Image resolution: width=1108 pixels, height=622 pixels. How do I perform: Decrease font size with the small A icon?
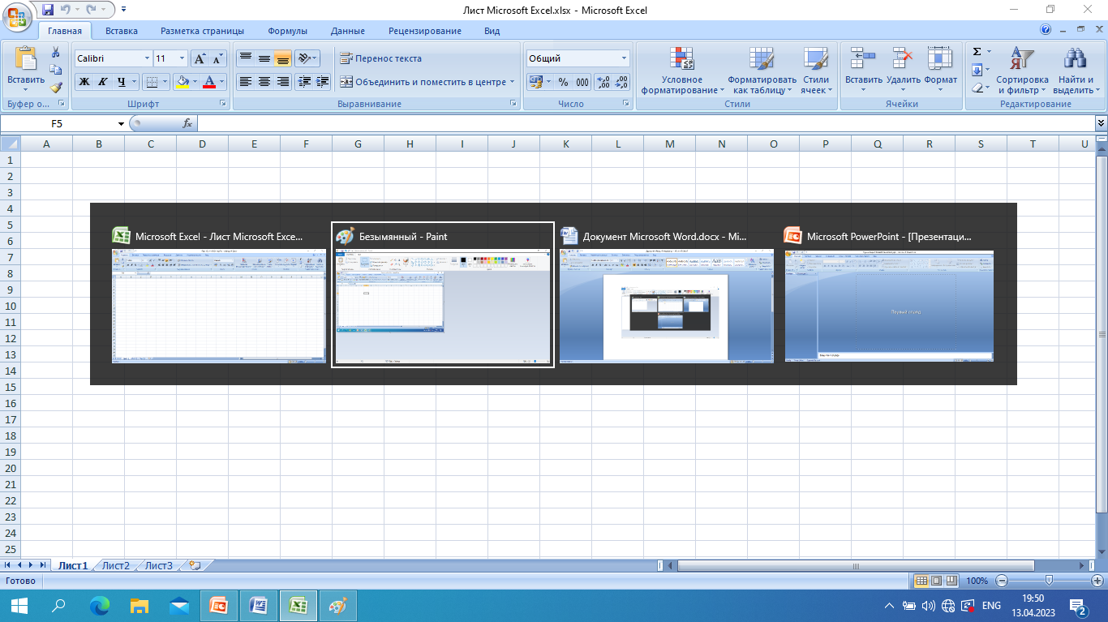click(217, 58)
